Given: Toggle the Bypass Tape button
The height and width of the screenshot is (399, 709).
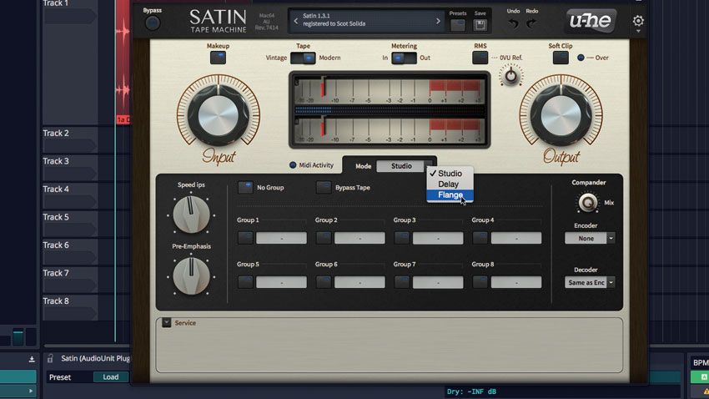Looking at the screenshot, I should tap(324, 187).
